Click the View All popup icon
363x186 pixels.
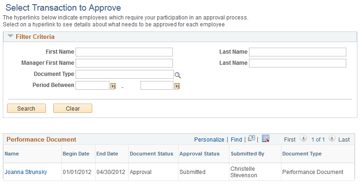point(251,139)
